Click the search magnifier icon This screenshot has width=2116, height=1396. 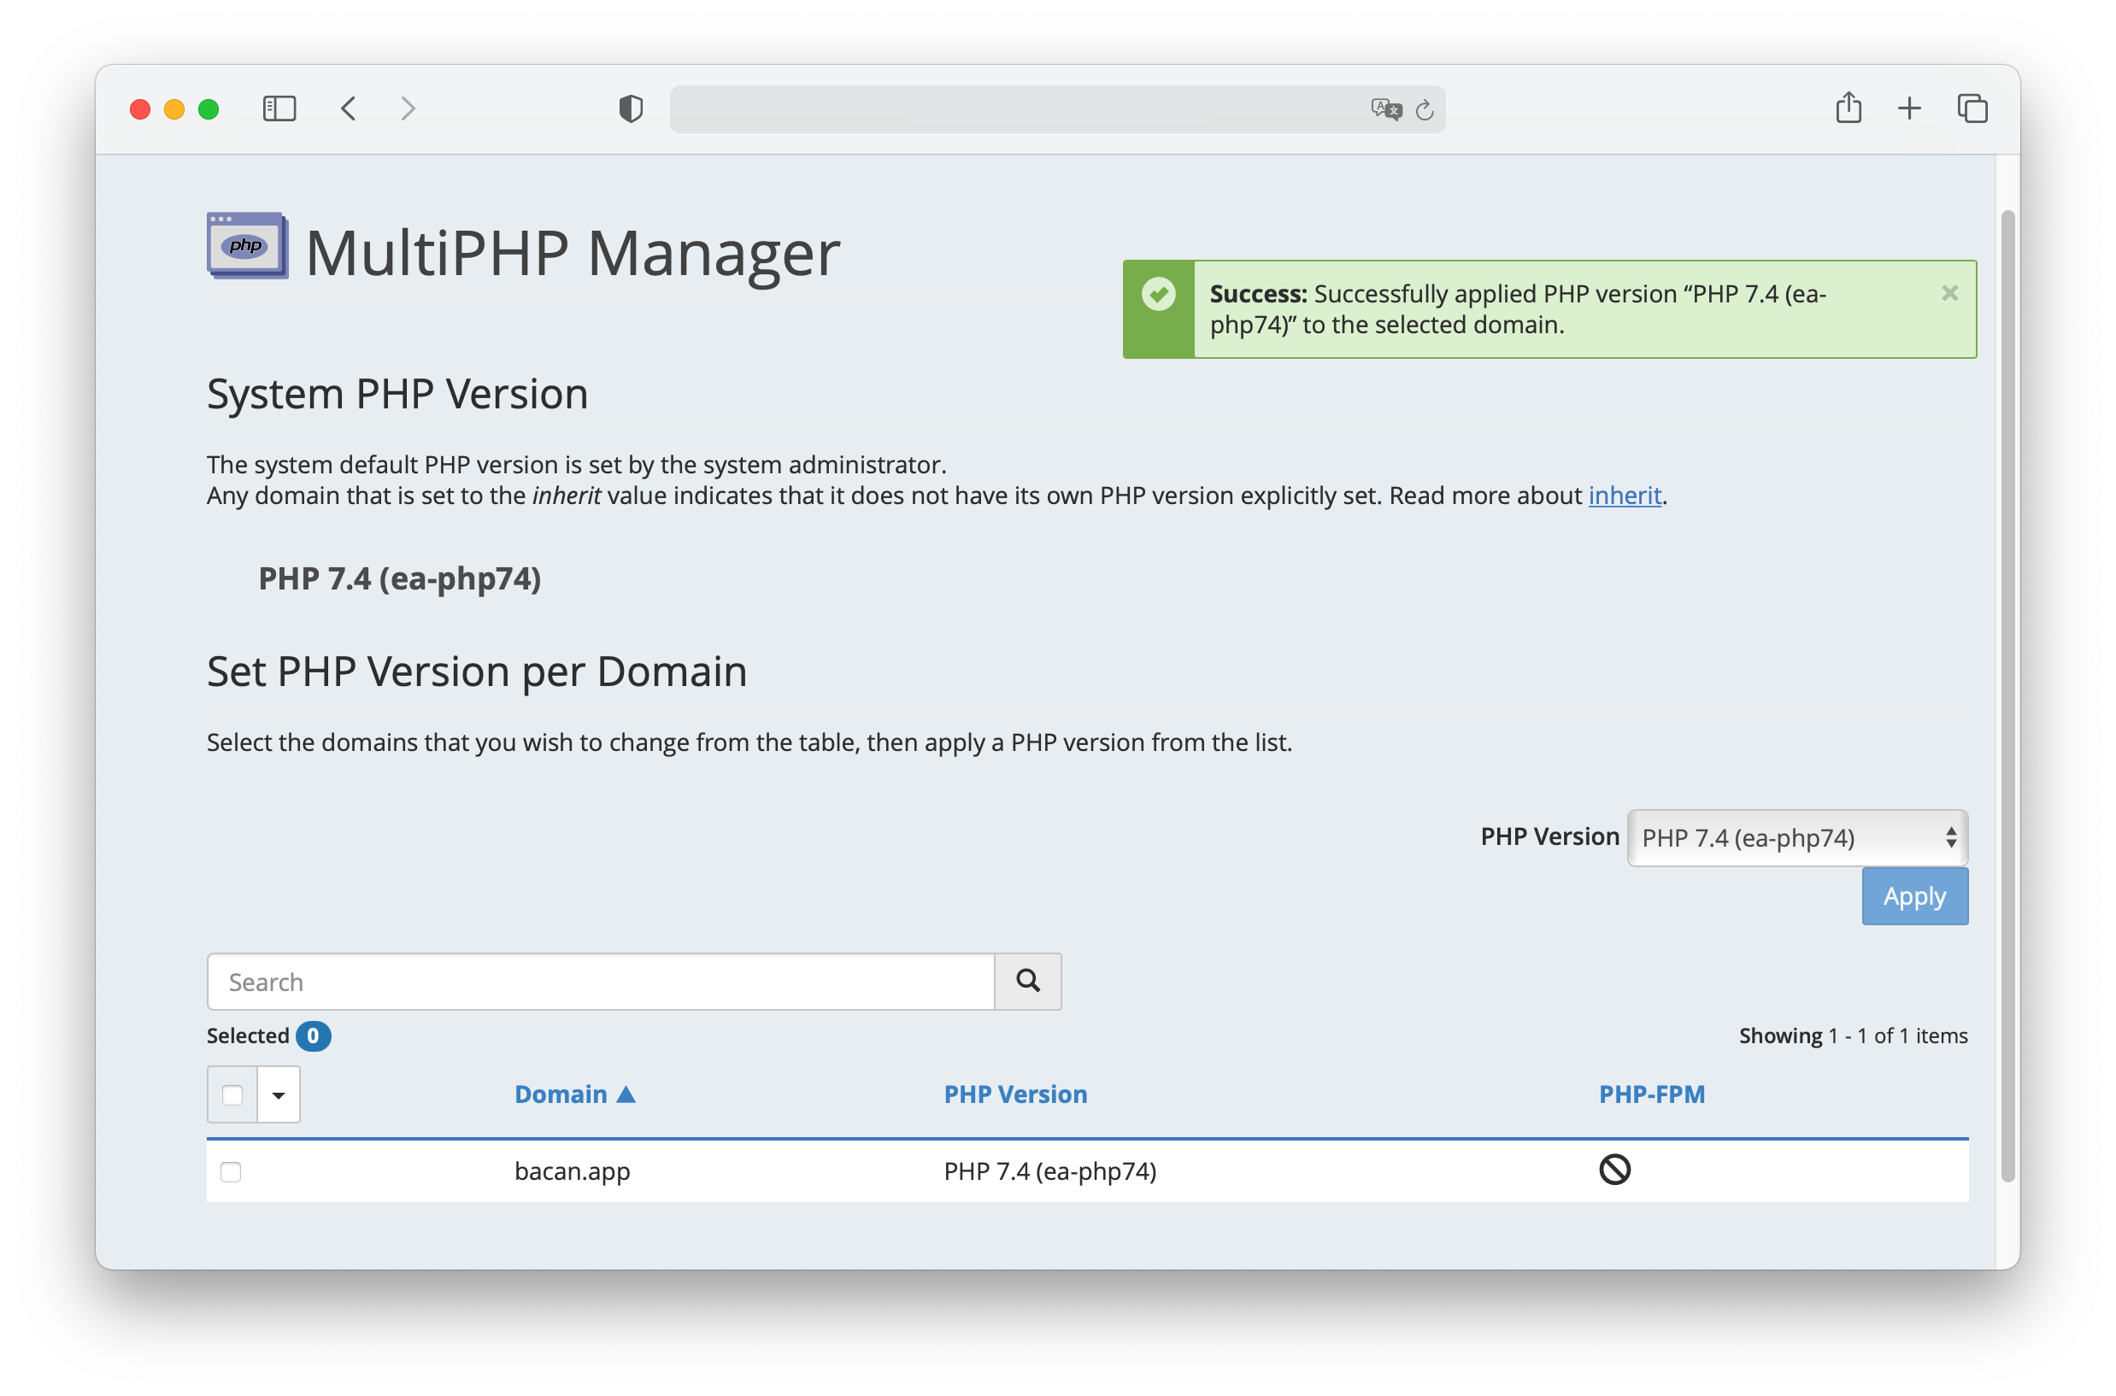[1027, 980]
